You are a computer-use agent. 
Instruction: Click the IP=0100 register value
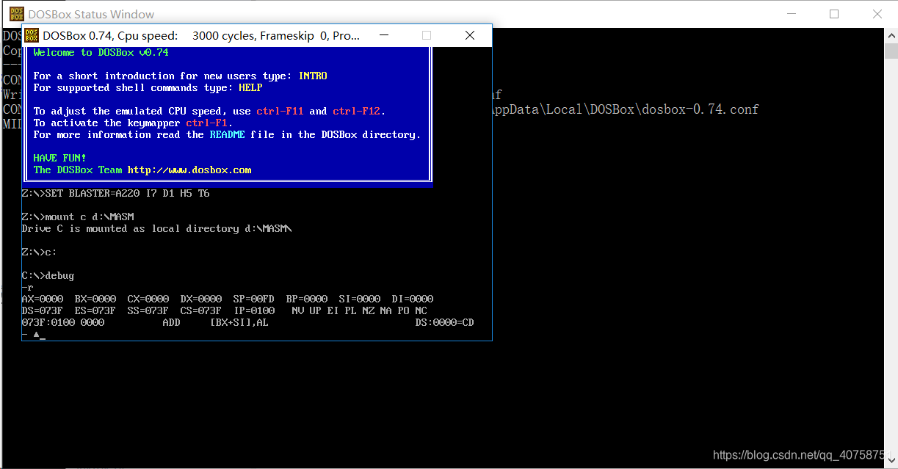point(253,310)
